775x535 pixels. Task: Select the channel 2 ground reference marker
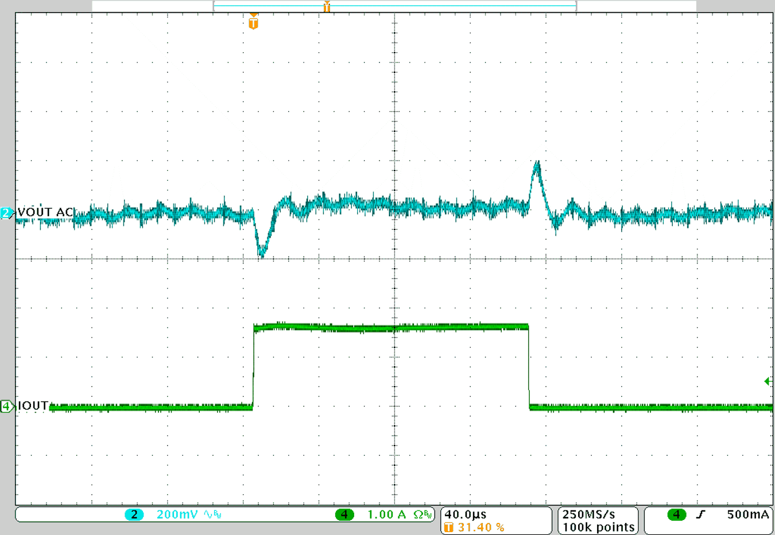pyautogui.click(x=6, y=213)
